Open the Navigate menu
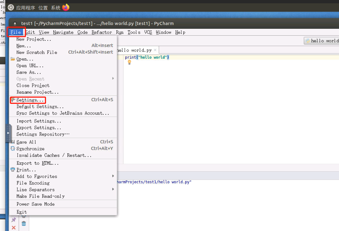The height and width of the screenshot is (231, 339). (63, 32)
